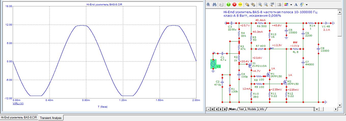Image resolution: width=346 pixels, height=121 pixels.
Task: Click the zoom to 100% icon
Action: pyautogui.click(x=272, y=4)
